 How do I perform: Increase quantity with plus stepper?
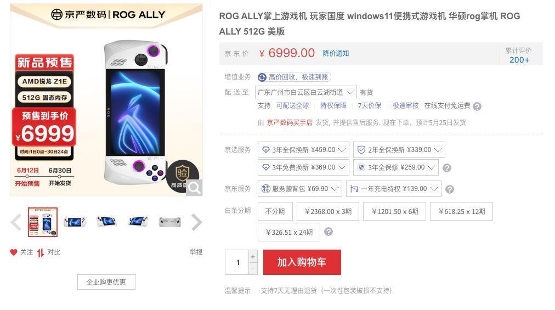(253, 256)
